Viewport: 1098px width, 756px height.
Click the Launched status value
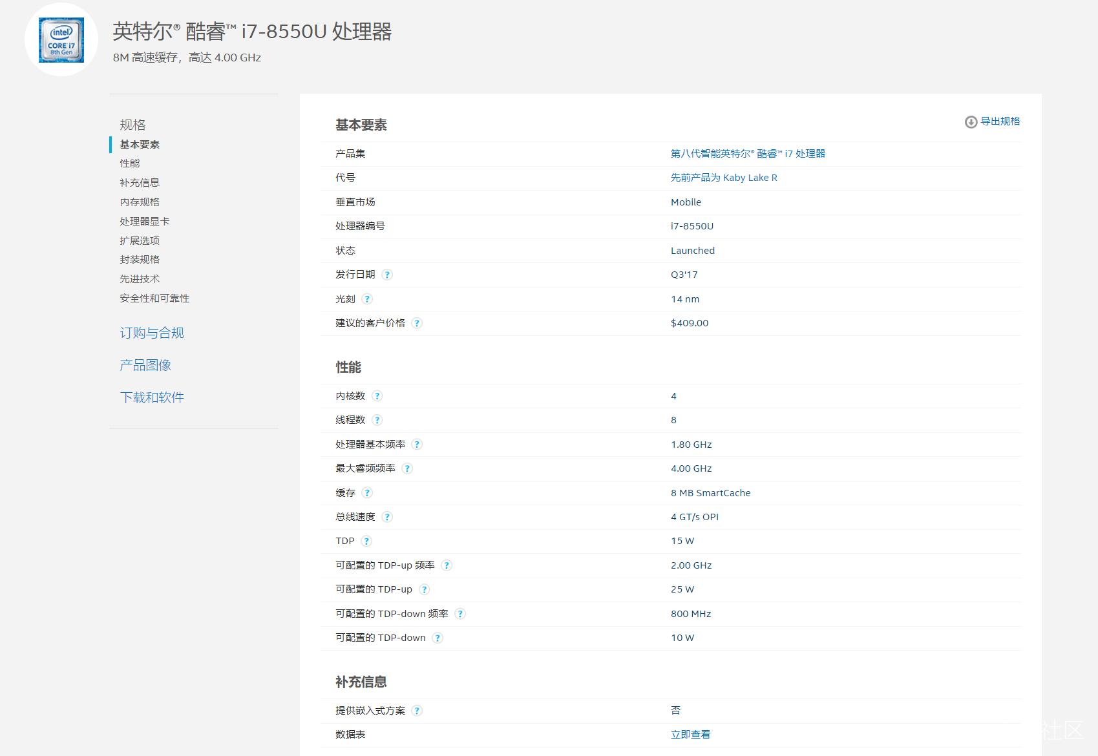693,251
